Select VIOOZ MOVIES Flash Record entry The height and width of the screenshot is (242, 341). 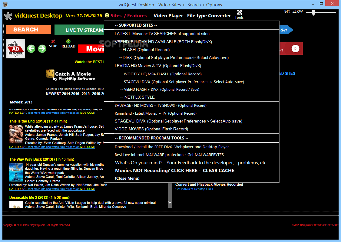click(x=192, y=129)
